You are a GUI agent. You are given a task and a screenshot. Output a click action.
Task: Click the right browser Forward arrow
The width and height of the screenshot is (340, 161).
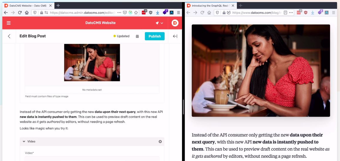(x=195, y=13)
